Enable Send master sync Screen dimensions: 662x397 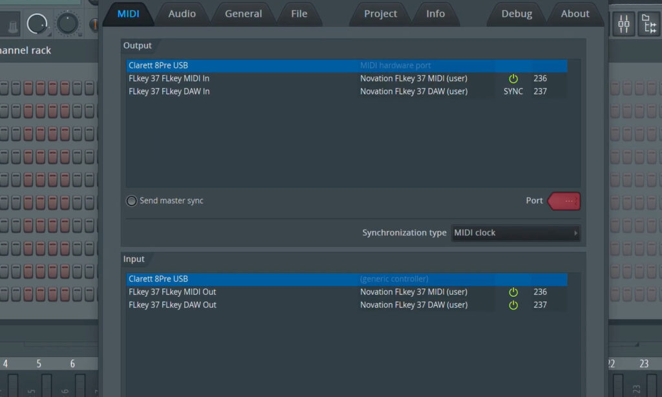click(132, 200)
